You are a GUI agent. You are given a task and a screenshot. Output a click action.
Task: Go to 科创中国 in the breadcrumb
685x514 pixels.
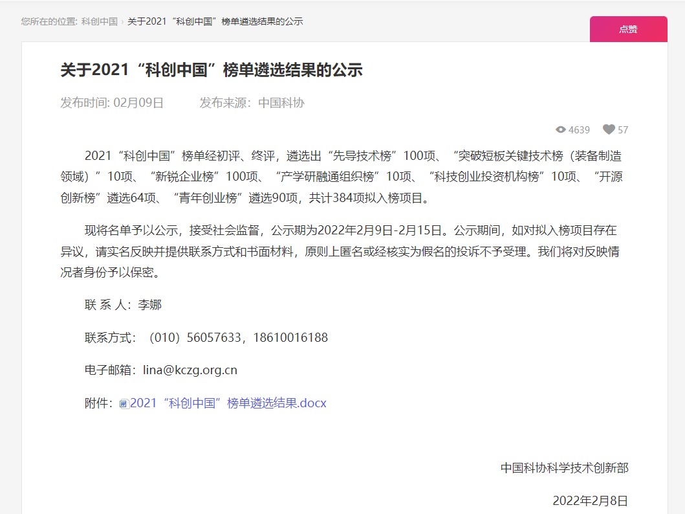[100, 21]
